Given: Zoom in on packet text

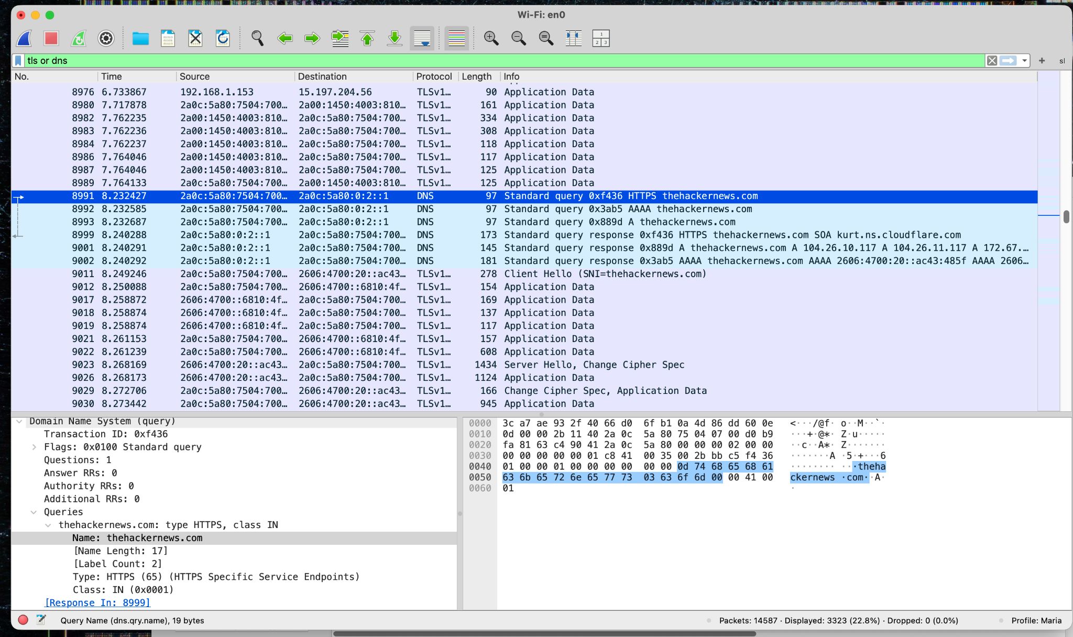Looking at the screenshot, I should tap(491, 38).
